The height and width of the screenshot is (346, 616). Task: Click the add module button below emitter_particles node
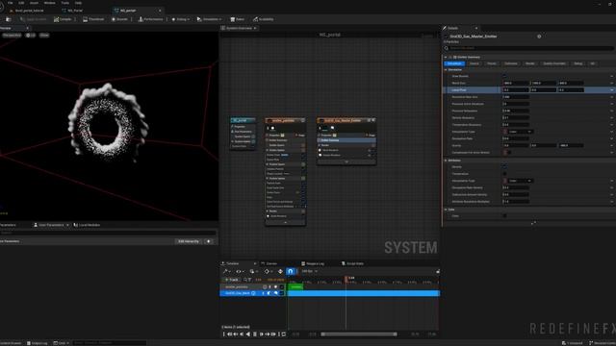[x=286, y=222]
